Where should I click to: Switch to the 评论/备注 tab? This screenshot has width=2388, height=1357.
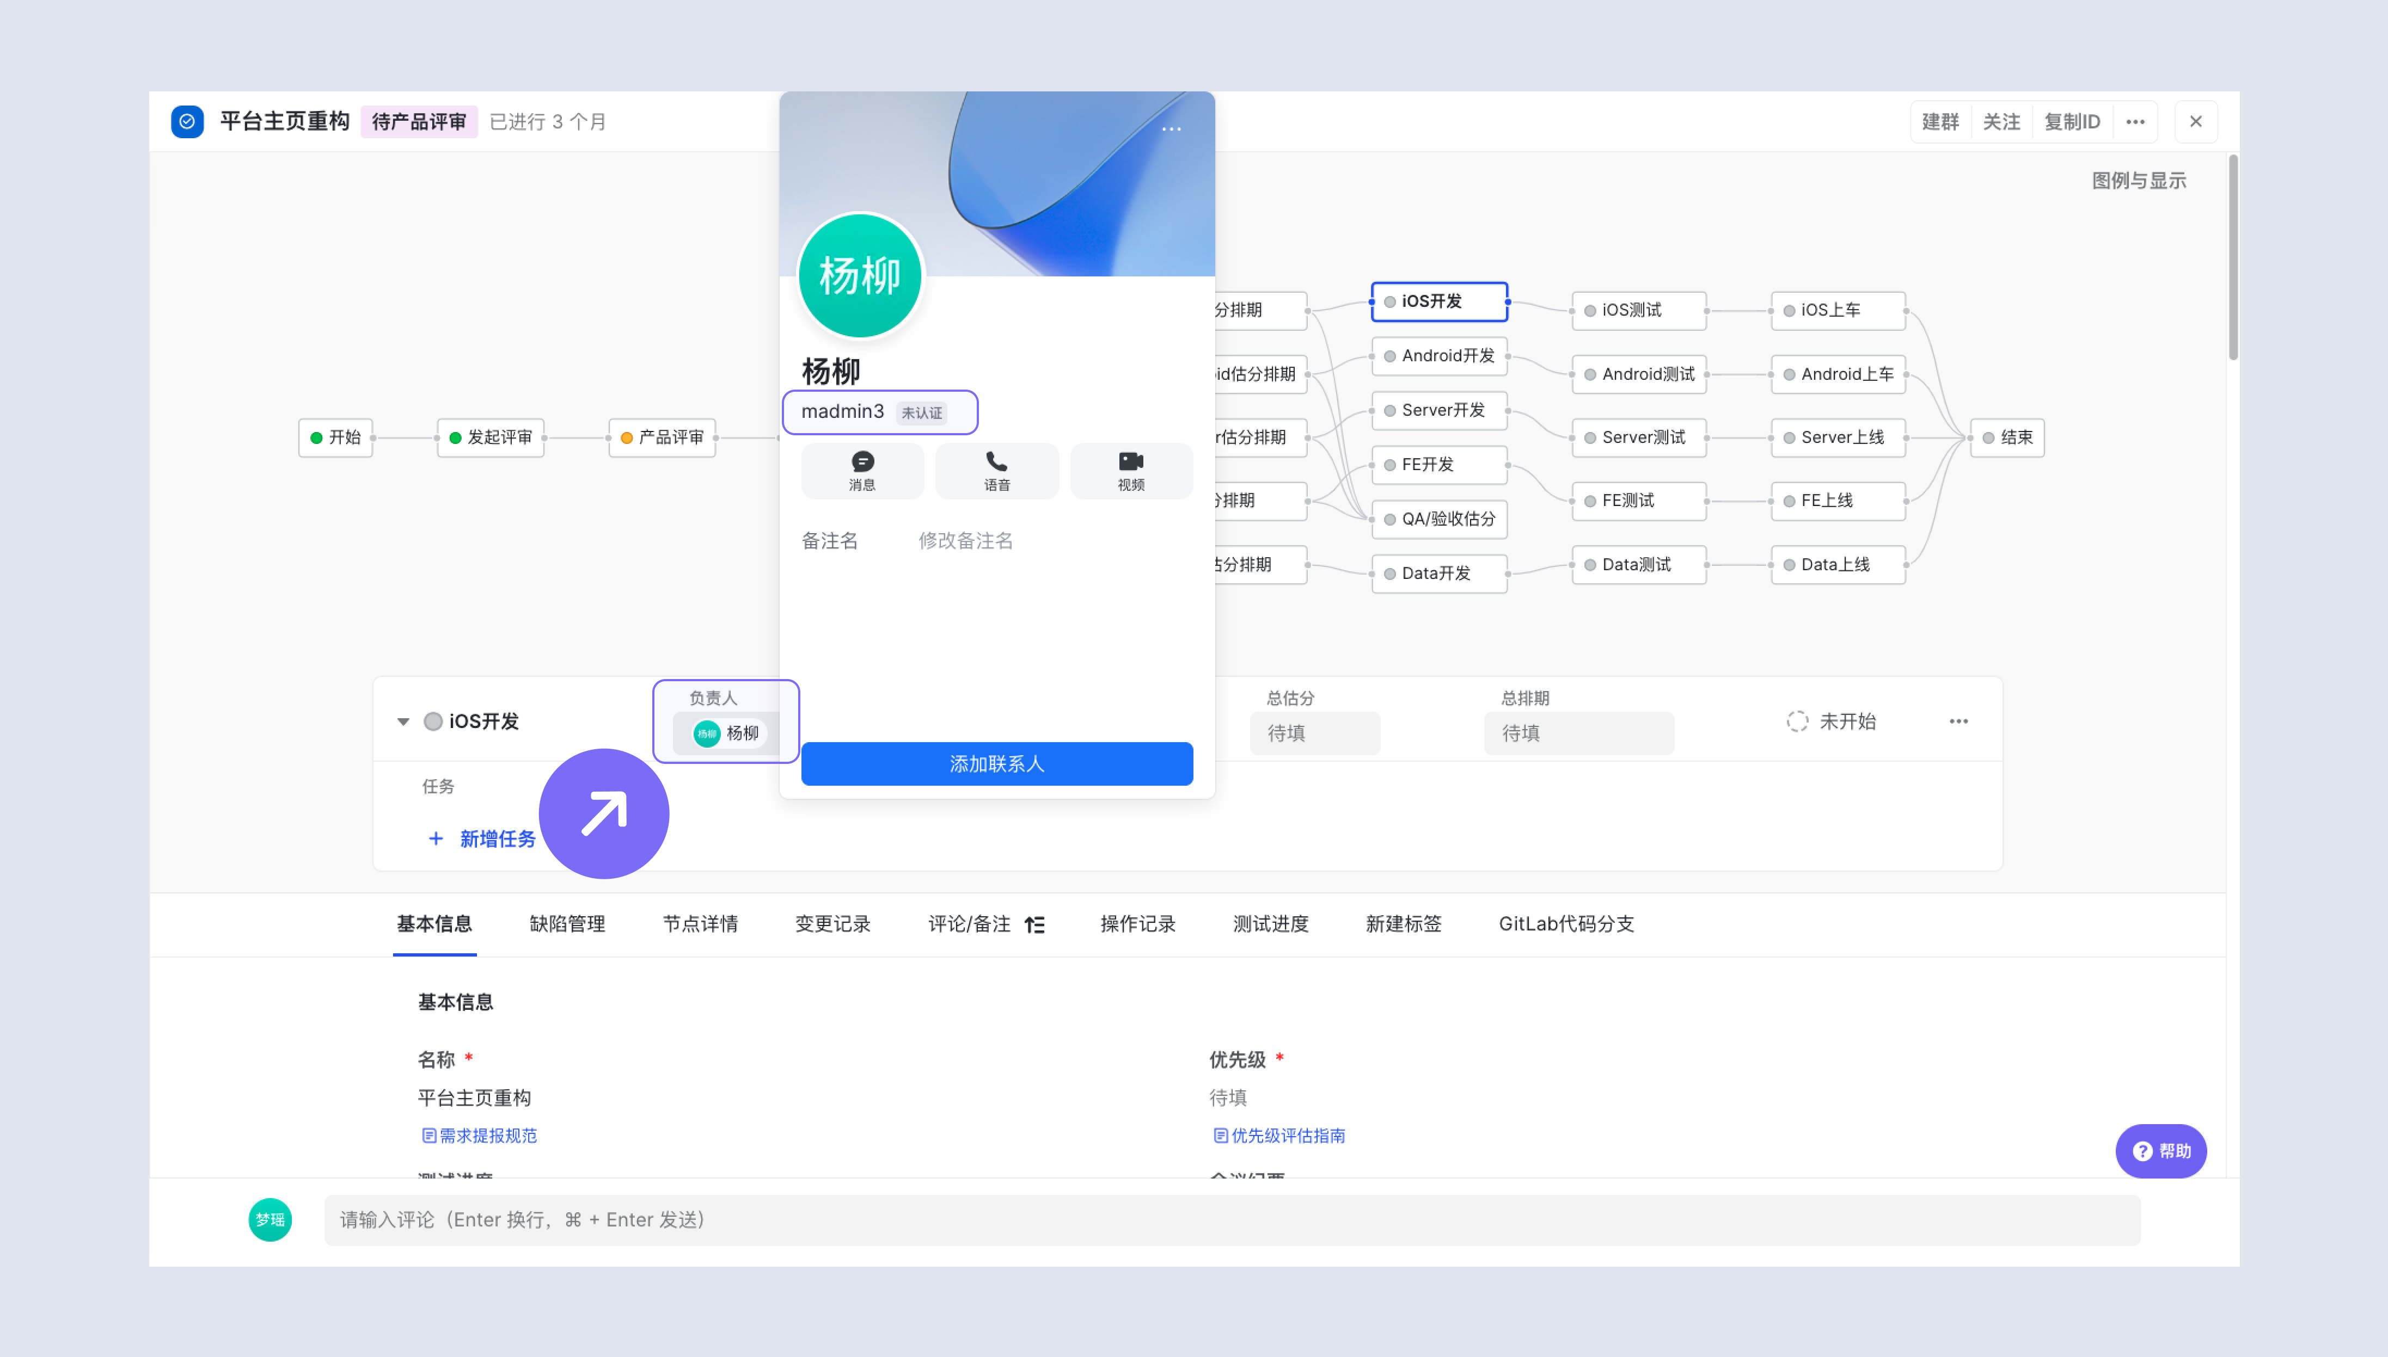[969, 923]
